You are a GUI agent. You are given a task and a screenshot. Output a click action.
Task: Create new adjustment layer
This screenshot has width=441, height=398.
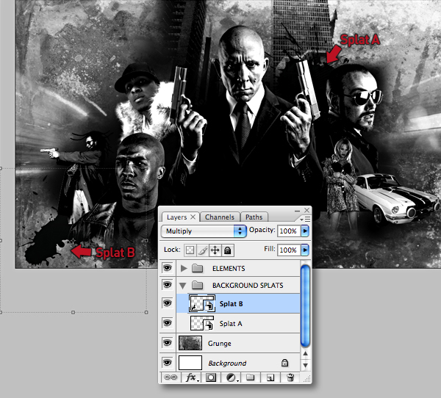232,377
